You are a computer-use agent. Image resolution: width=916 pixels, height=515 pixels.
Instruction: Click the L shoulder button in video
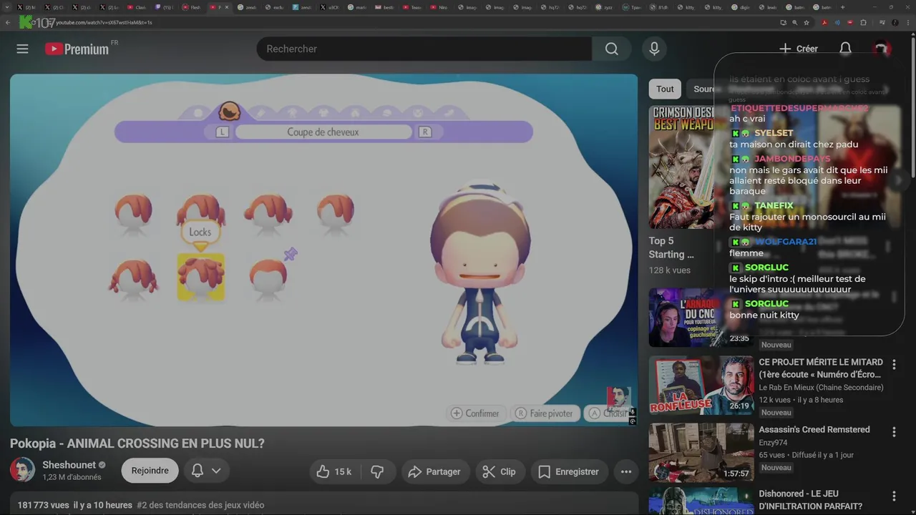click(x=222, y=132)
